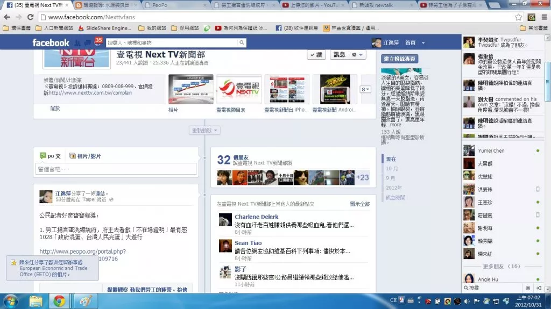The height and width of the screenshot is (309, 551).
Task: Click the peopo.org portal link in post
Action: tap(82, 251)
